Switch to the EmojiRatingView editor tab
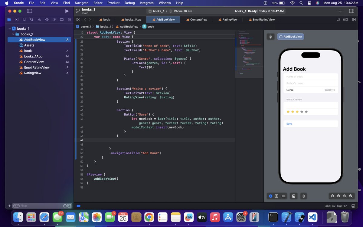Viewport: 363px width, 227px height. pos(261,19)
